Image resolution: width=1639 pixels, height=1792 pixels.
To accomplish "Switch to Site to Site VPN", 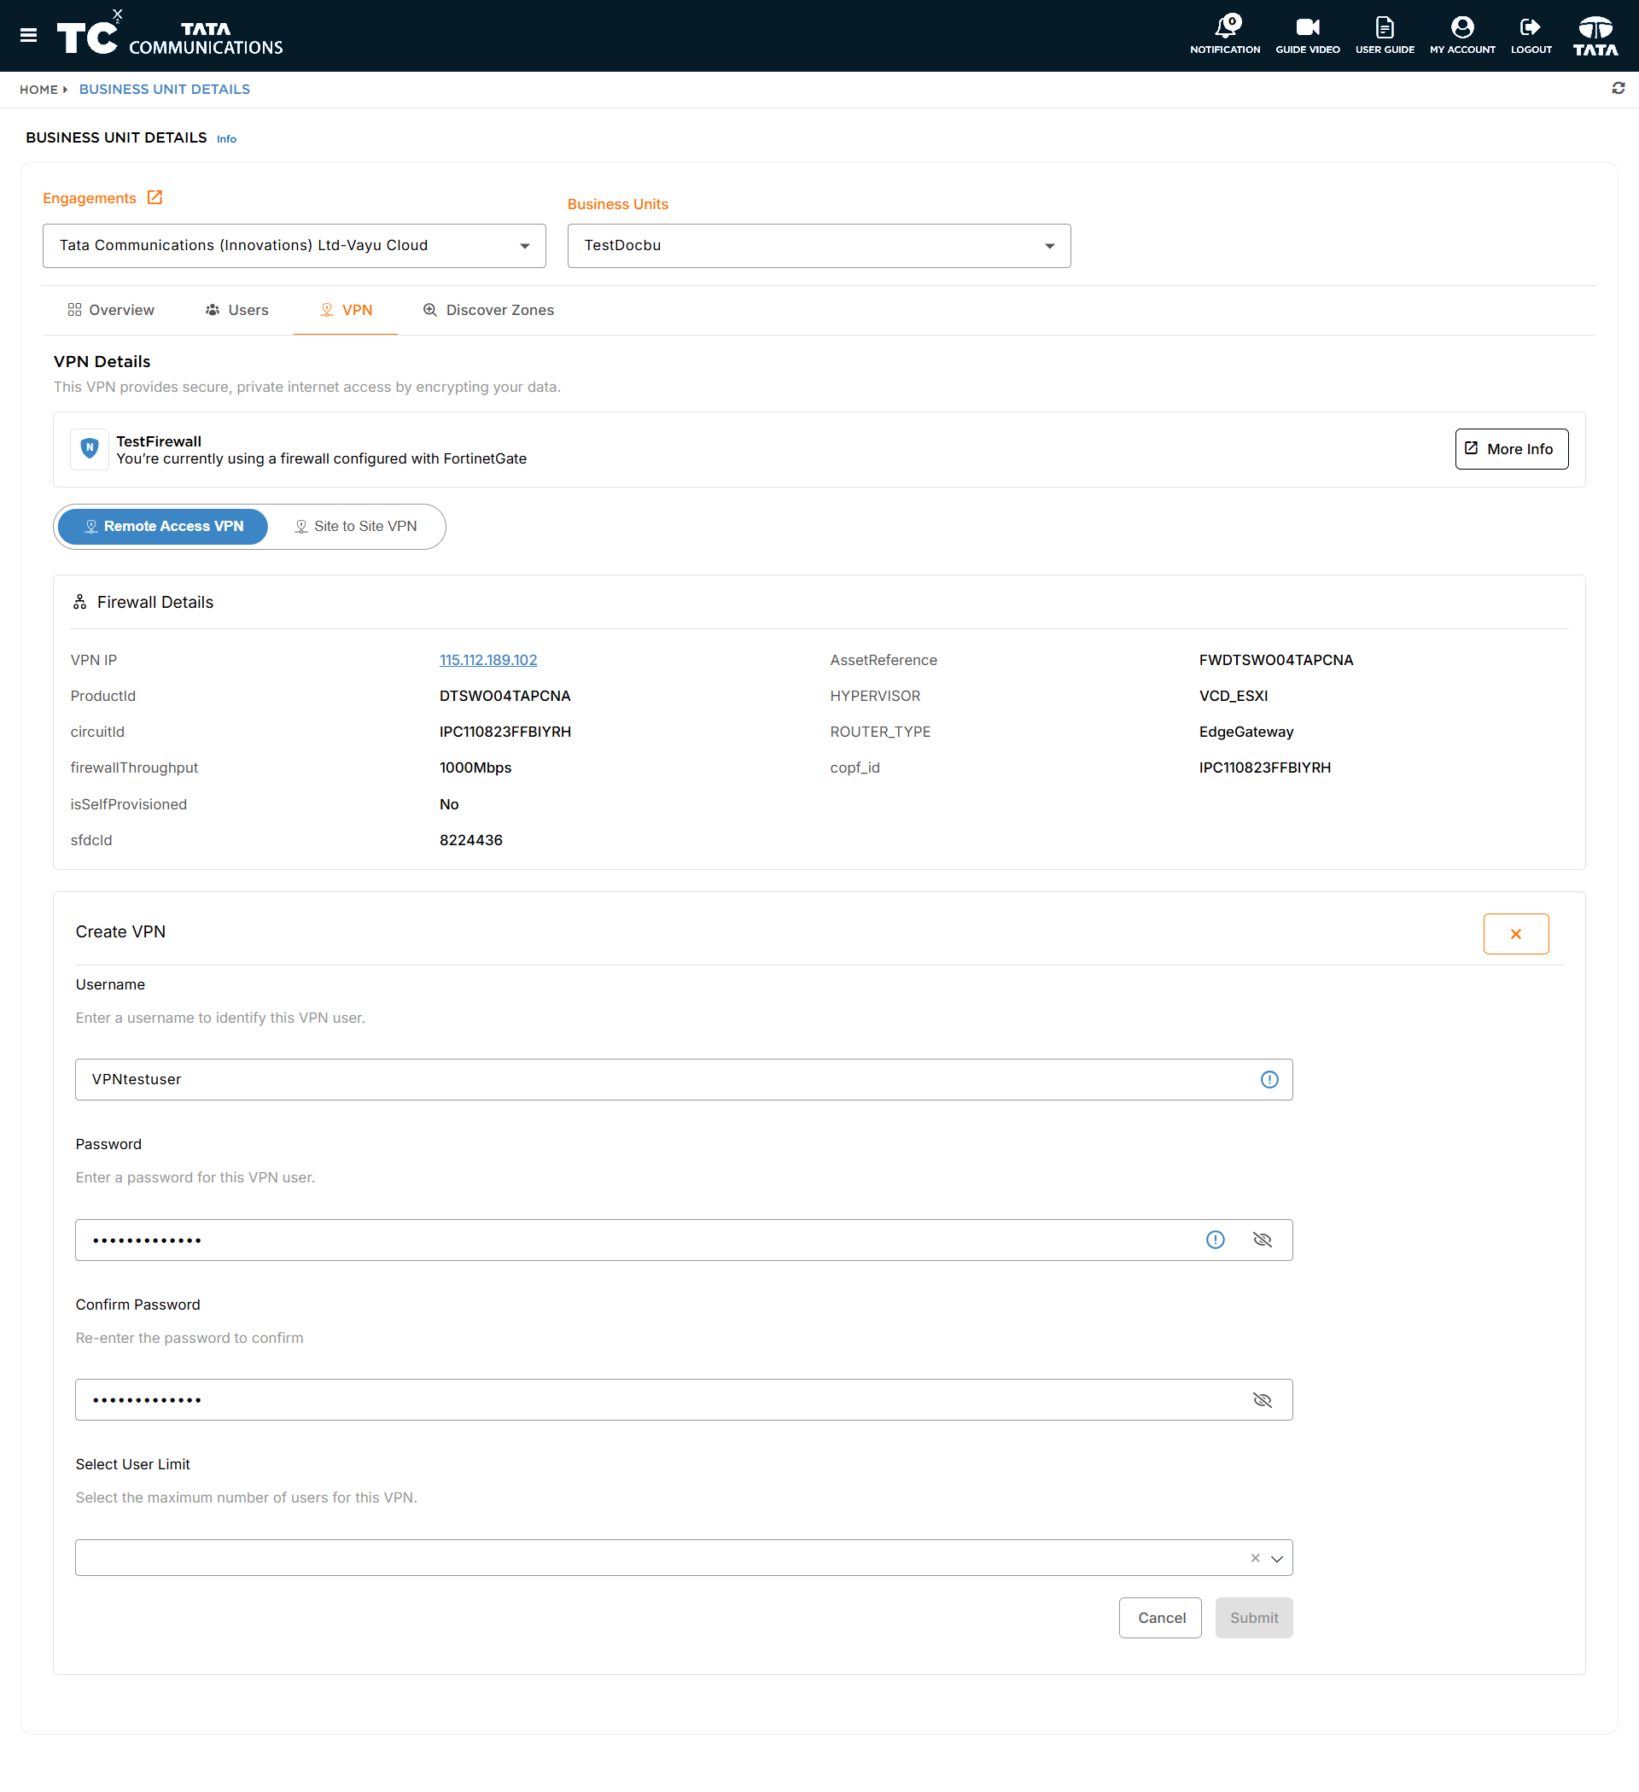I will click(x=355, y=526).
